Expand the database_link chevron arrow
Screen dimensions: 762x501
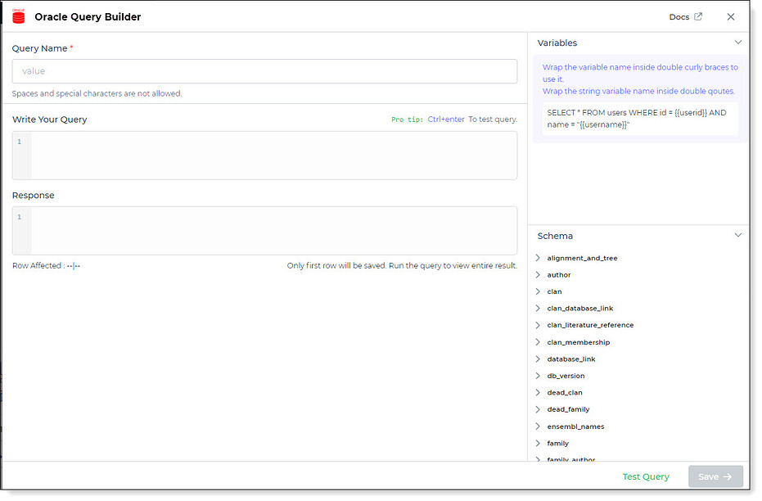538,359
